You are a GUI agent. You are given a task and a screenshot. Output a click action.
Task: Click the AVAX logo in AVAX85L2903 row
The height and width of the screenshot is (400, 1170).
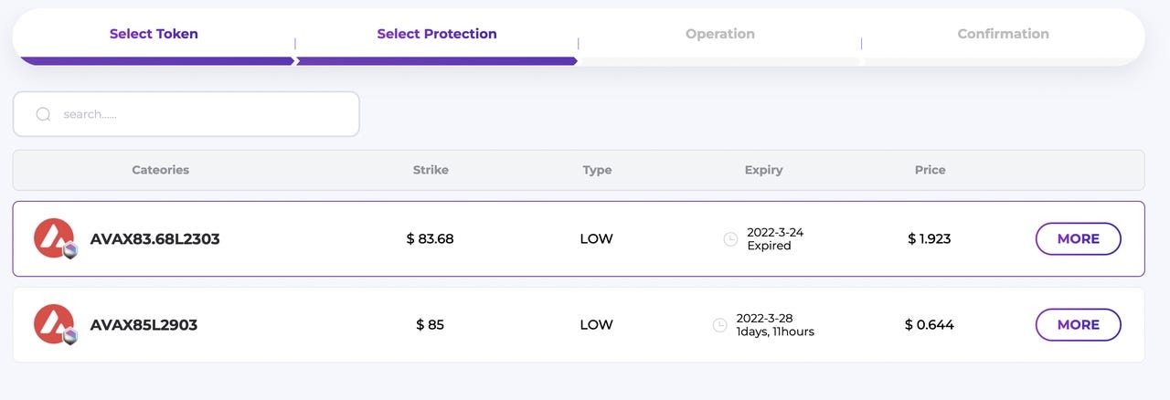[54, 324]
